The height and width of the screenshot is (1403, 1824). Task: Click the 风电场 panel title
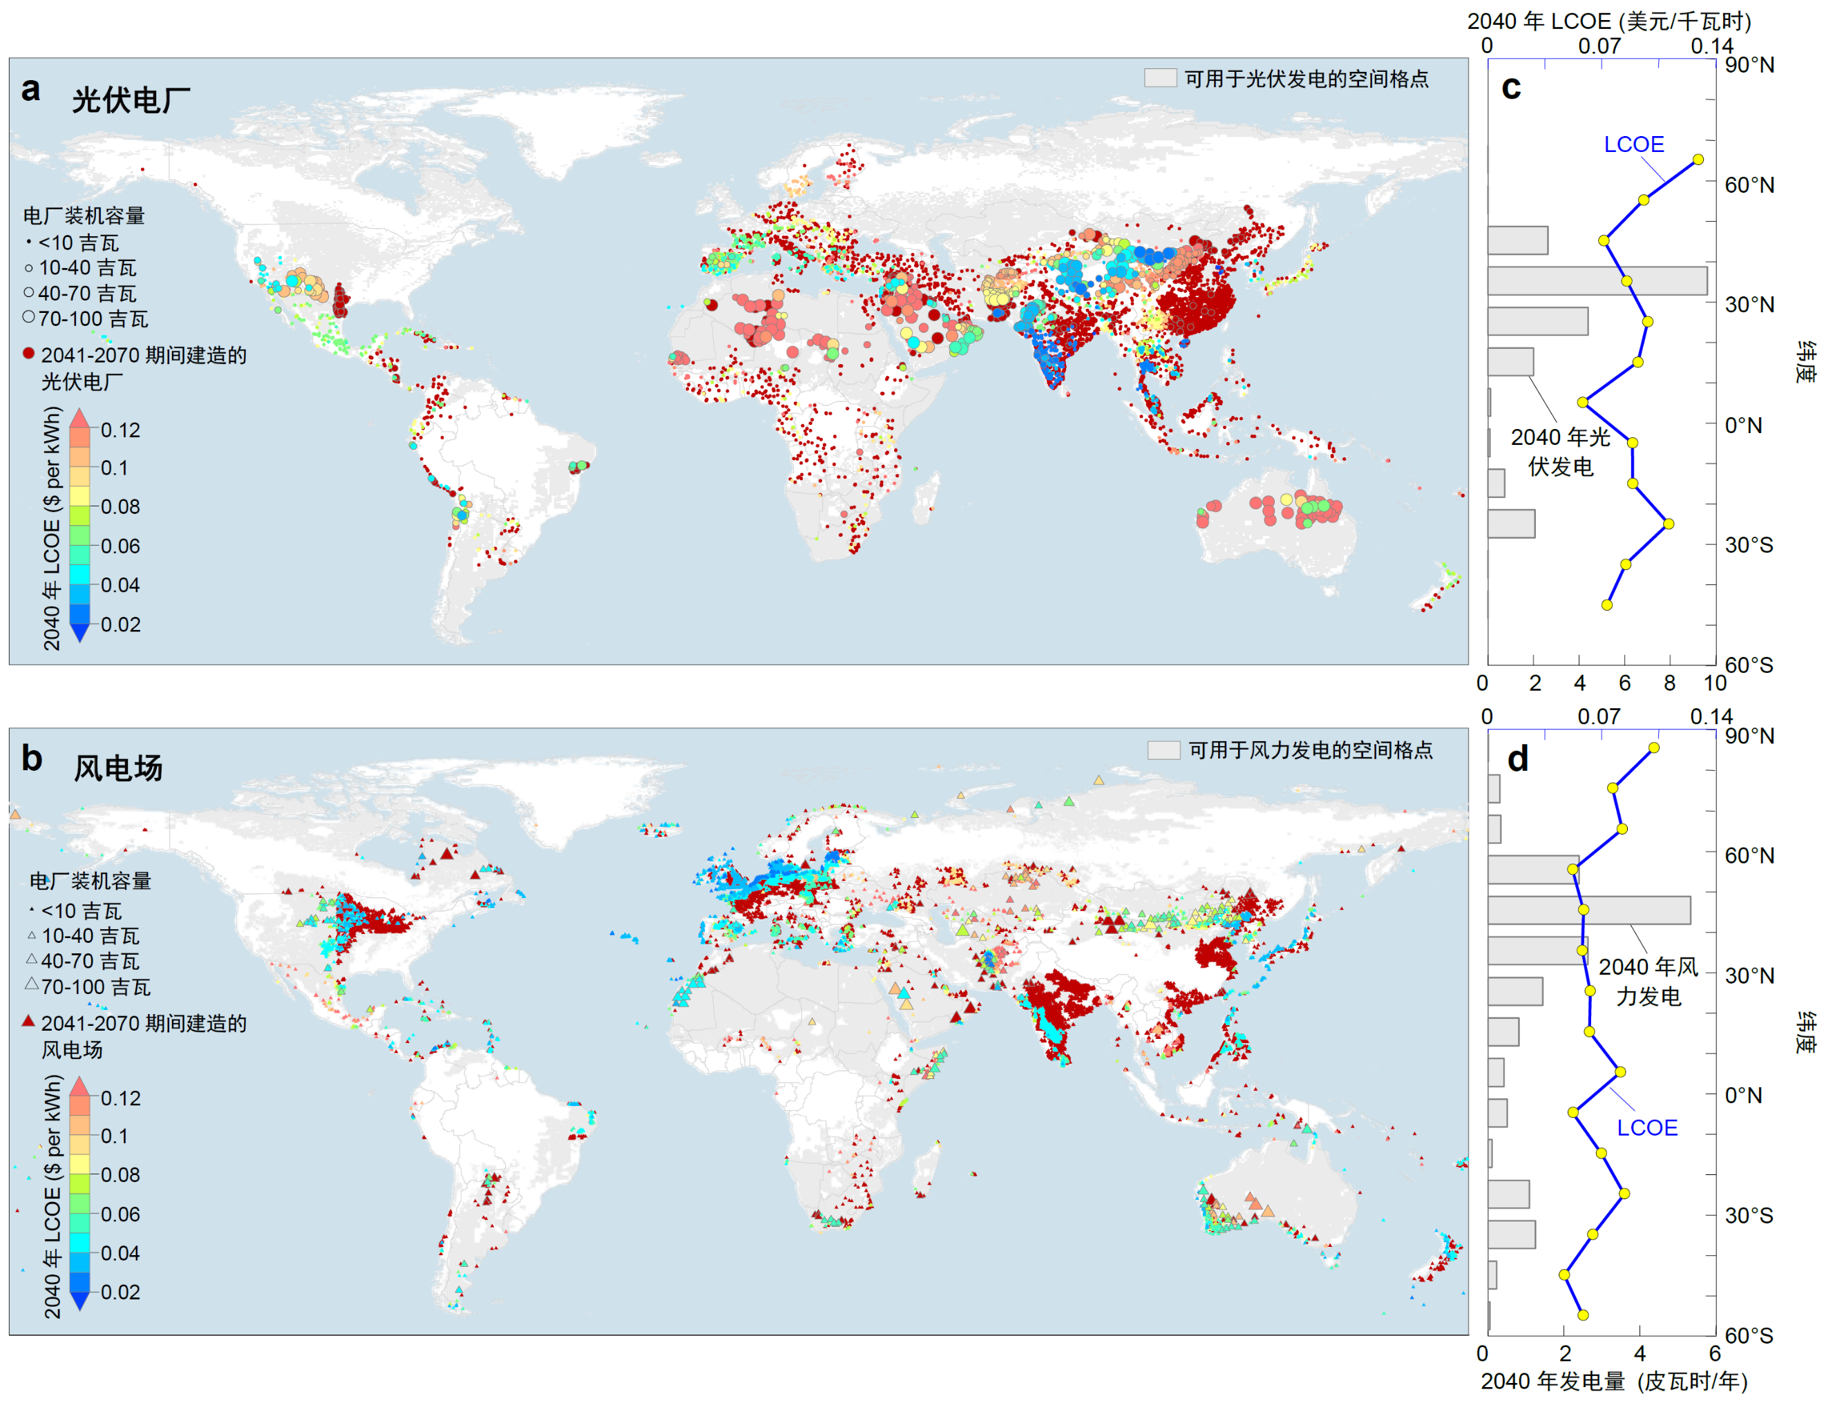coord(117,767)
